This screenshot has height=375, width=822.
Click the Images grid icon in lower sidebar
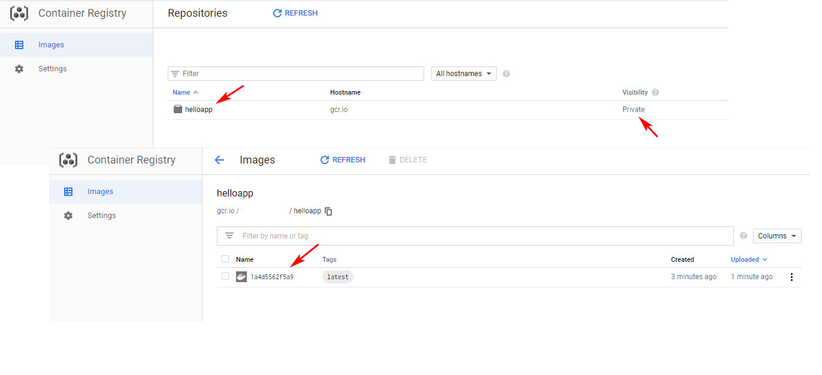[x=68, y=192]
